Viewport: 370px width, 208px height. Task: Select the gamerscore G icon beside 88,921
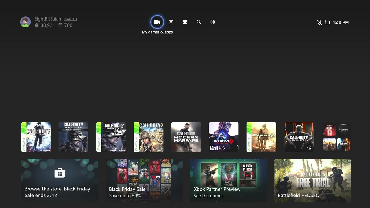[36, 25]
